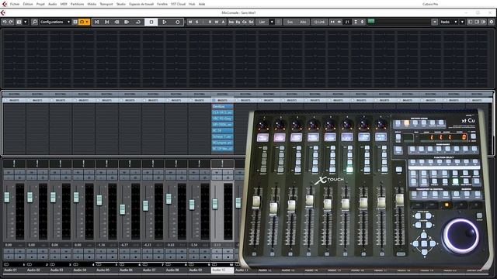
Task: Toggle the left zone layout icon
Action: (x=470, y=22)
